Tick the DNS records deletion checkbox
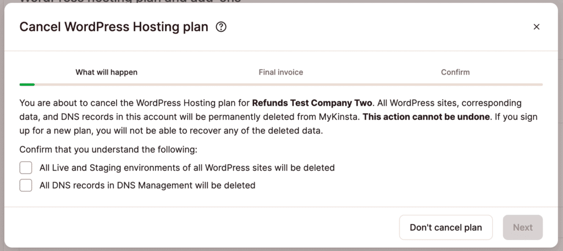The image size is (563, 251). coord(26,186)
